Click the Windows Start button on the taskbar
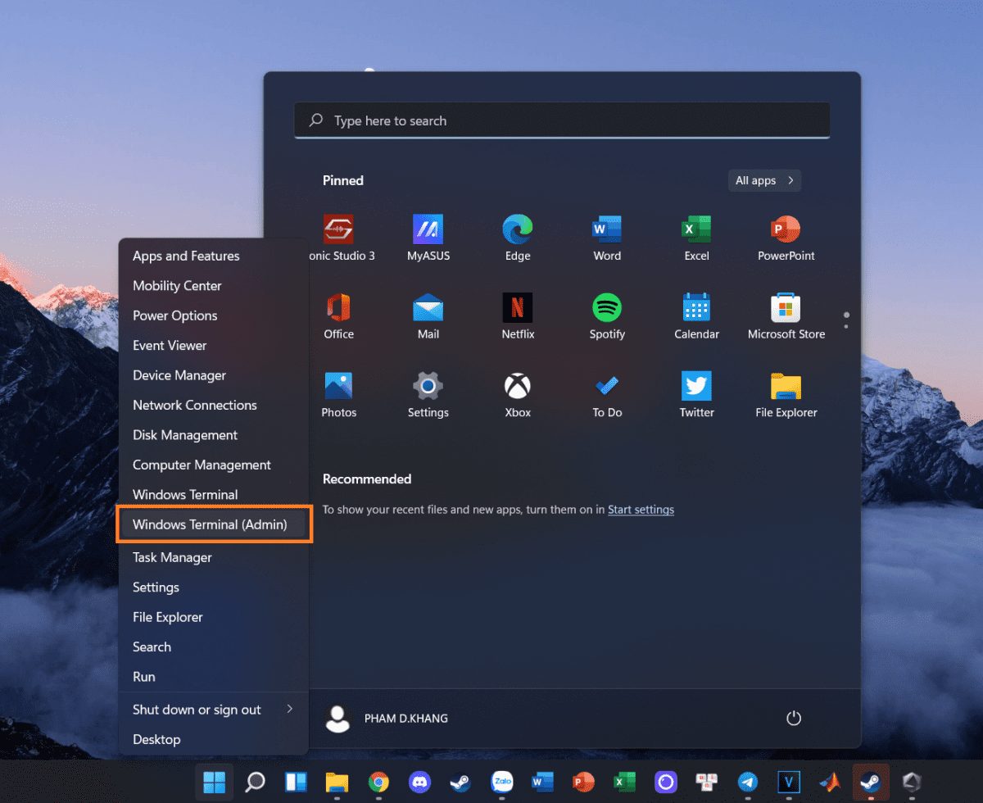The height and width of the screenshot is (803, 983). [x=214, y=783]
